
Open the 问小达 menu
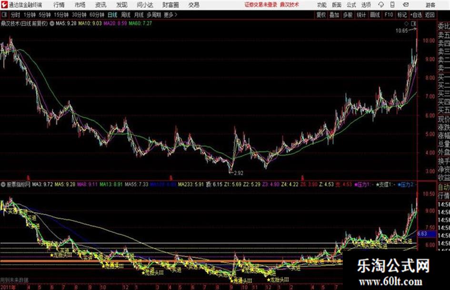coord(145,5)
